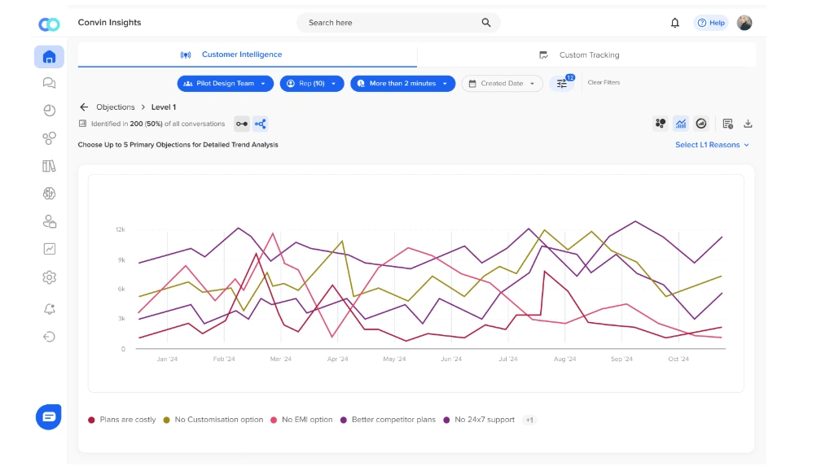Viewport: 821px width, 475px height.
Task: Enable the hierarchy view toggle
Action: click(261, 124)
